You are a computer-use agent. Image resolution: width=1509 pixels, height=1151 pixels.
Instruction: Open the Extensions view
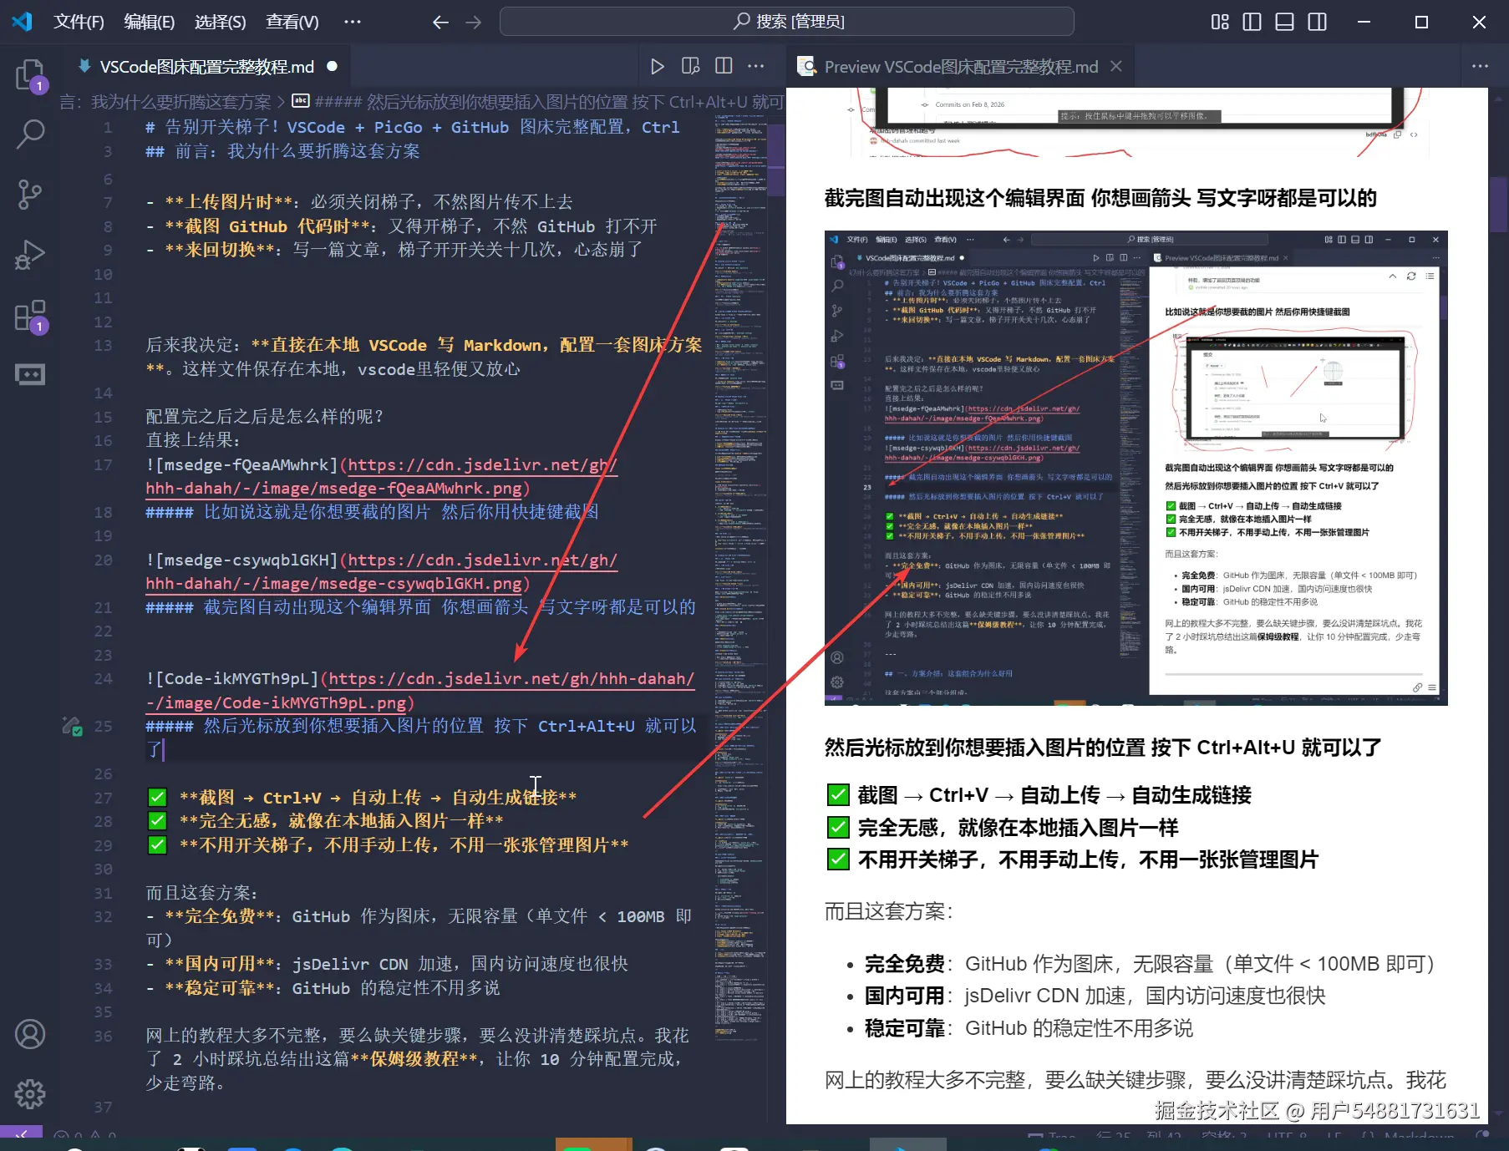point(30,316)
